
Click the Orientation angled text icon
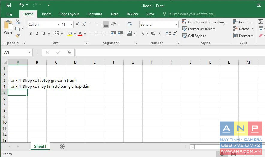coord(114,24)
